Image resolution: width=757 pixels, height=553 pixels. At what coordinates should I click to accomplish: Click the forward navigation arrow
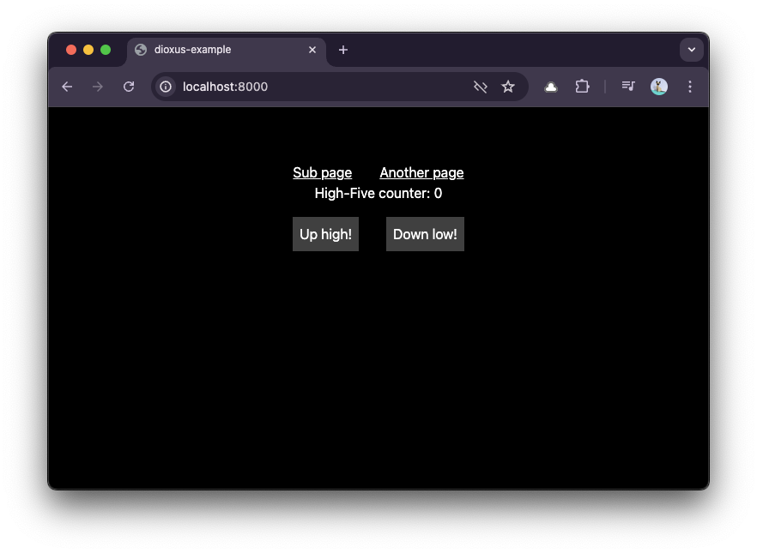tap(98, 87)
